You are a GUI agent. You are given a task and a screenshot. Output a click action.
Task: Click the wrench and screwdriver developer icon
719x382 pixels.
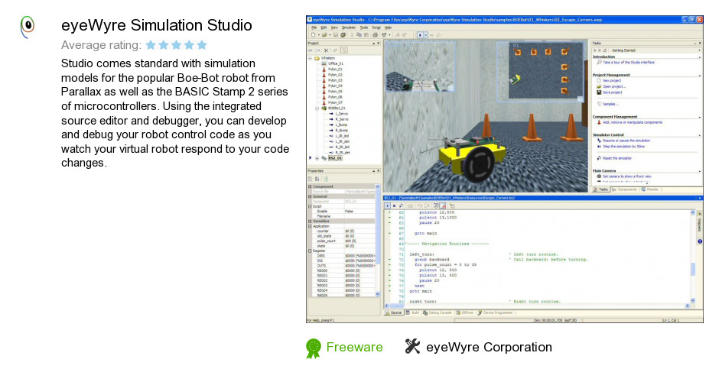point(412,346)
